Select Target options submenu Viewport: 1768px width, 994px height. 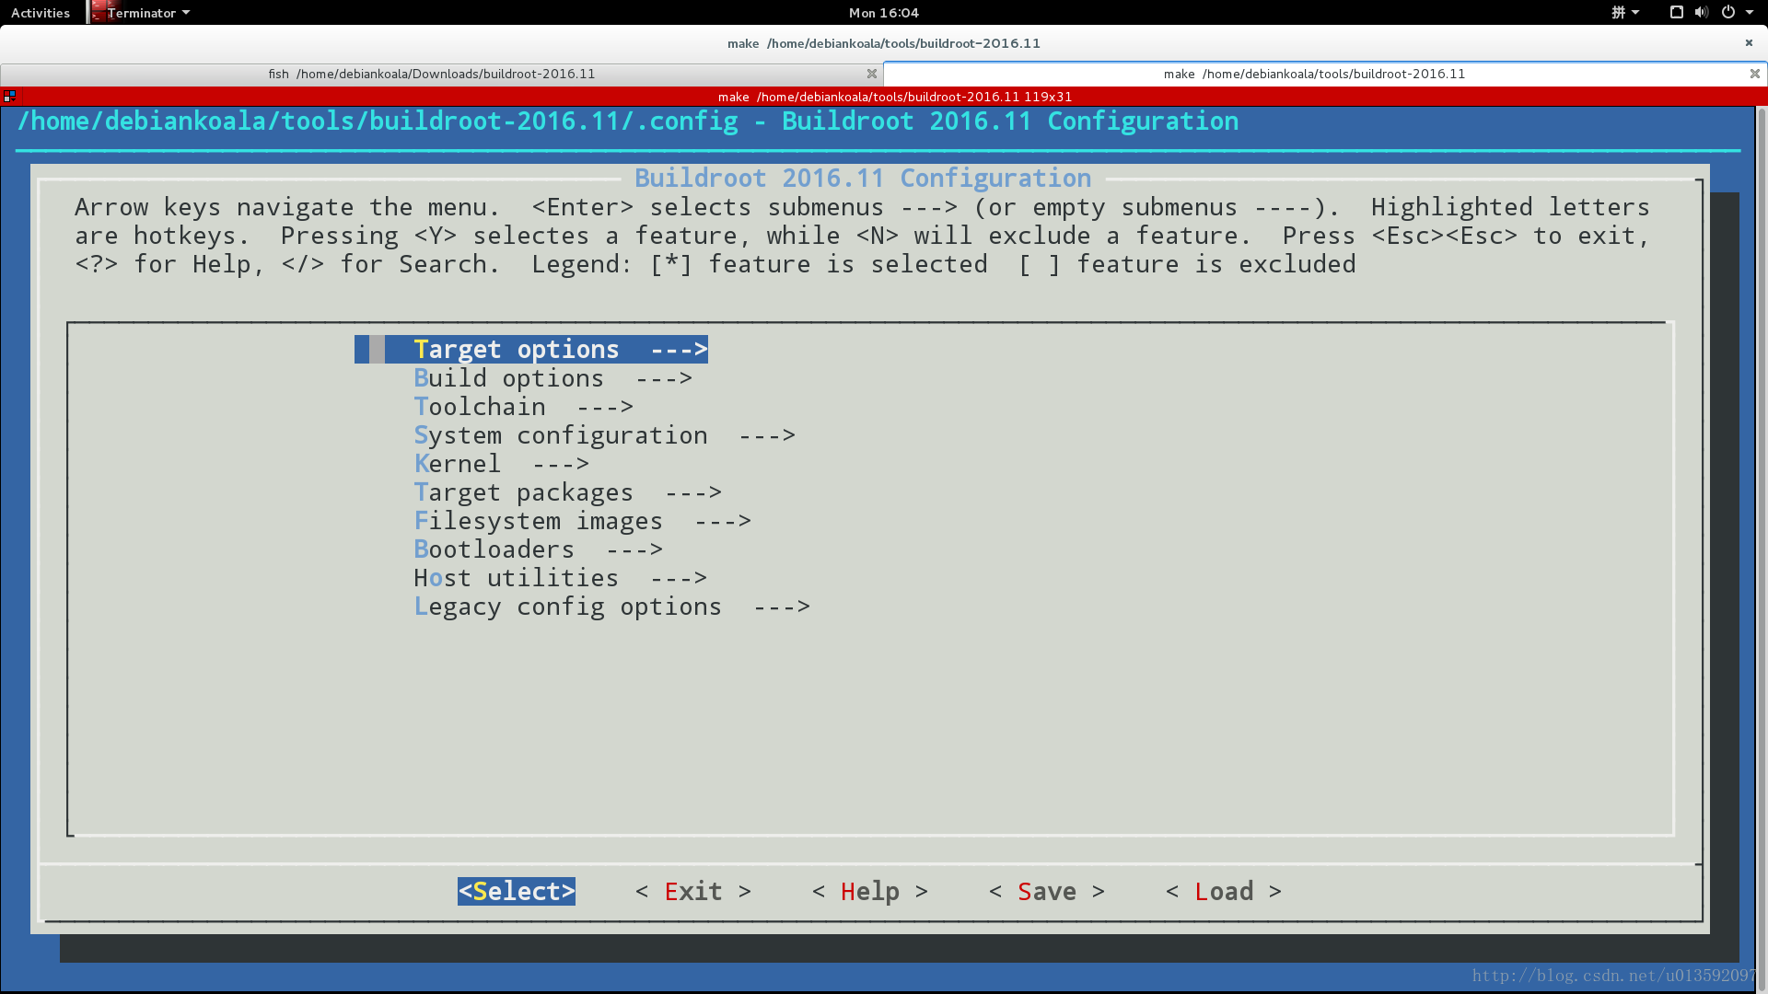pos(561,348)
